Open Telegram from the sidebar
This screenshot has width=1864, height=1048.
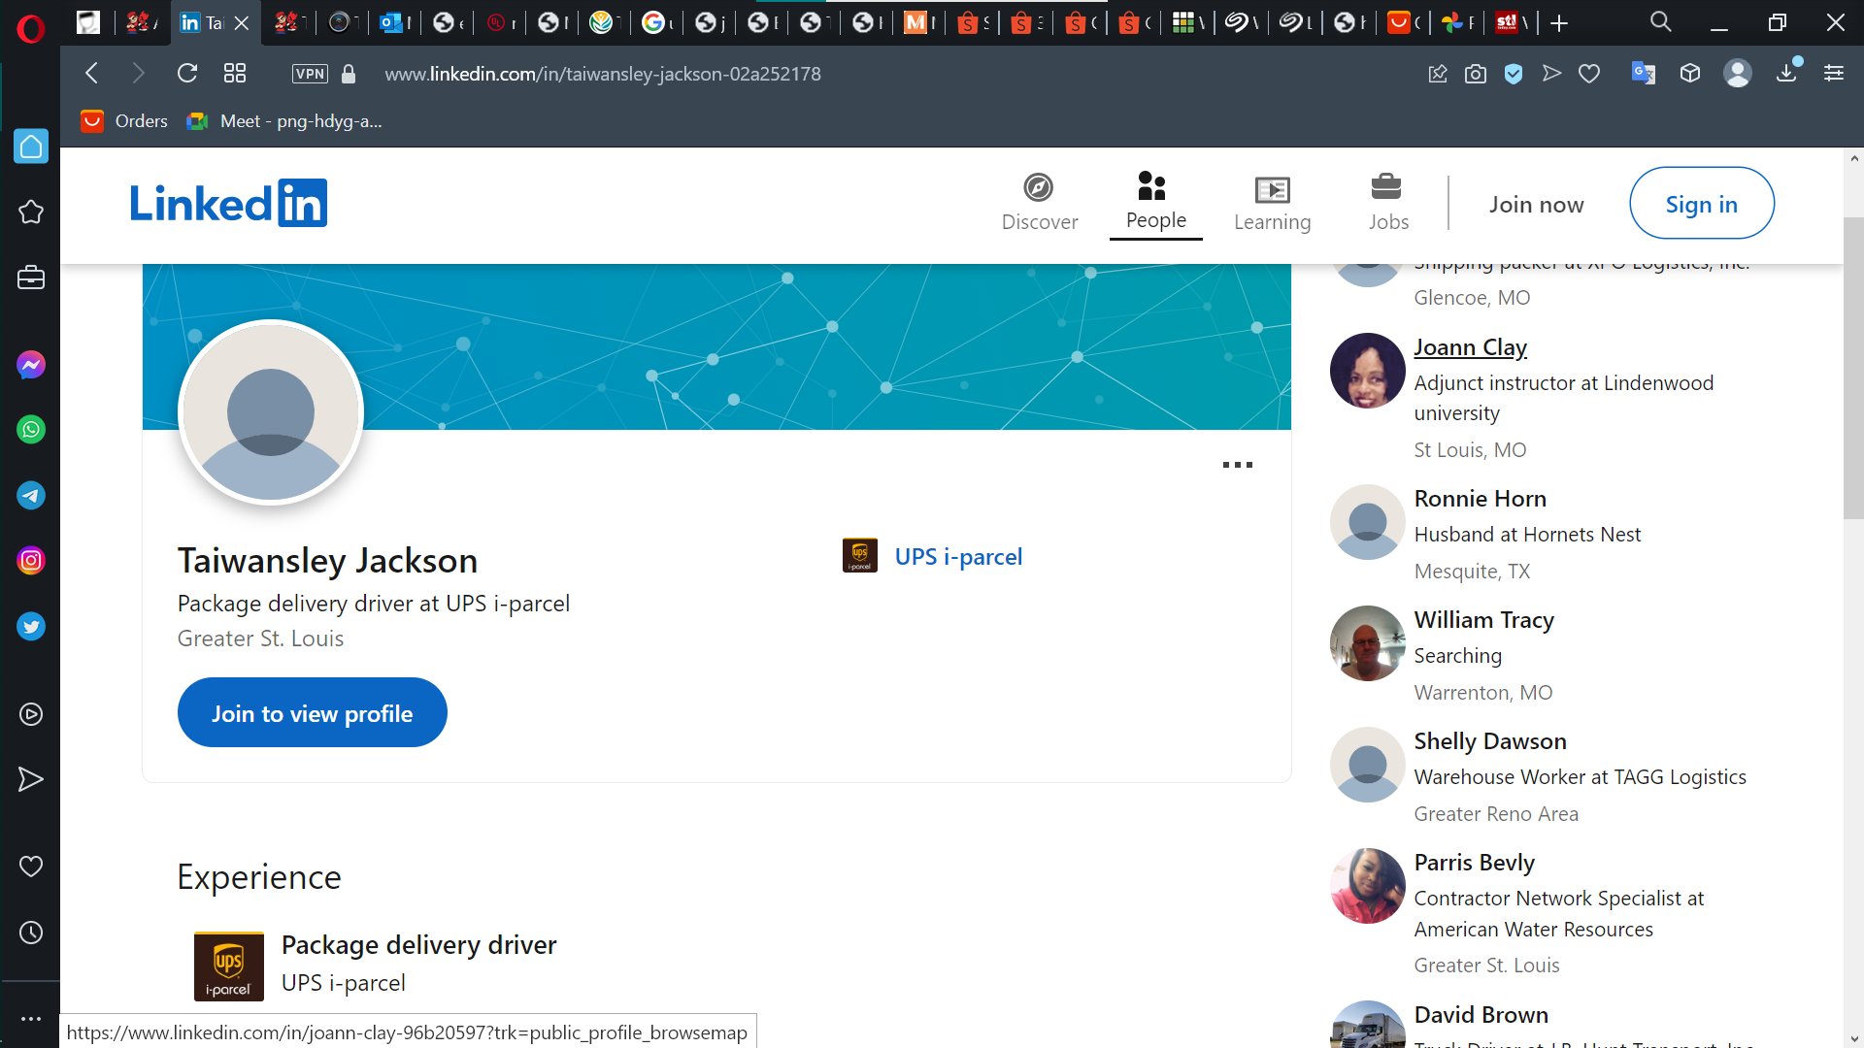coord(31,496)
